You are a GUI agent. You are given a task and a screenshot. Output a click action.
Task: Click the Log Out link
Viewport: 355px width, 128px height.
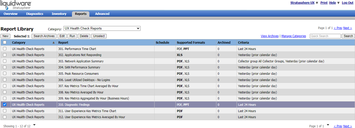tap(348, 3)
